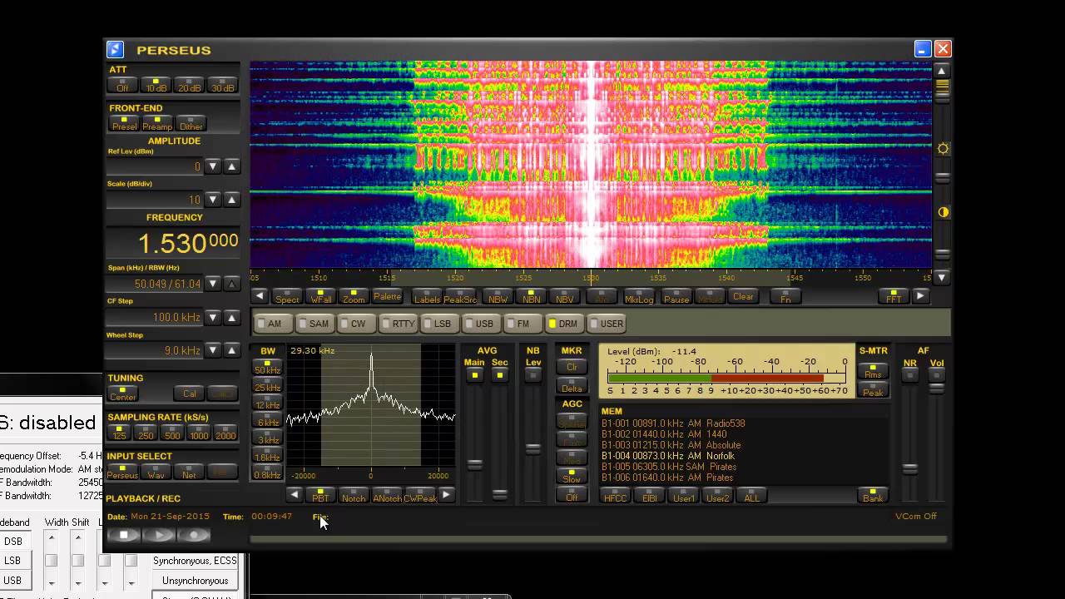1065x599 pixels.
Task: Load the EIBI memory database
Action: click(650, 495)
